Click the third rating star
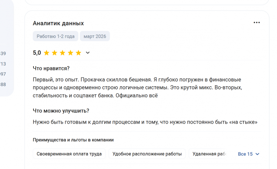Screen dimensions: 277x169 (62, 52)
